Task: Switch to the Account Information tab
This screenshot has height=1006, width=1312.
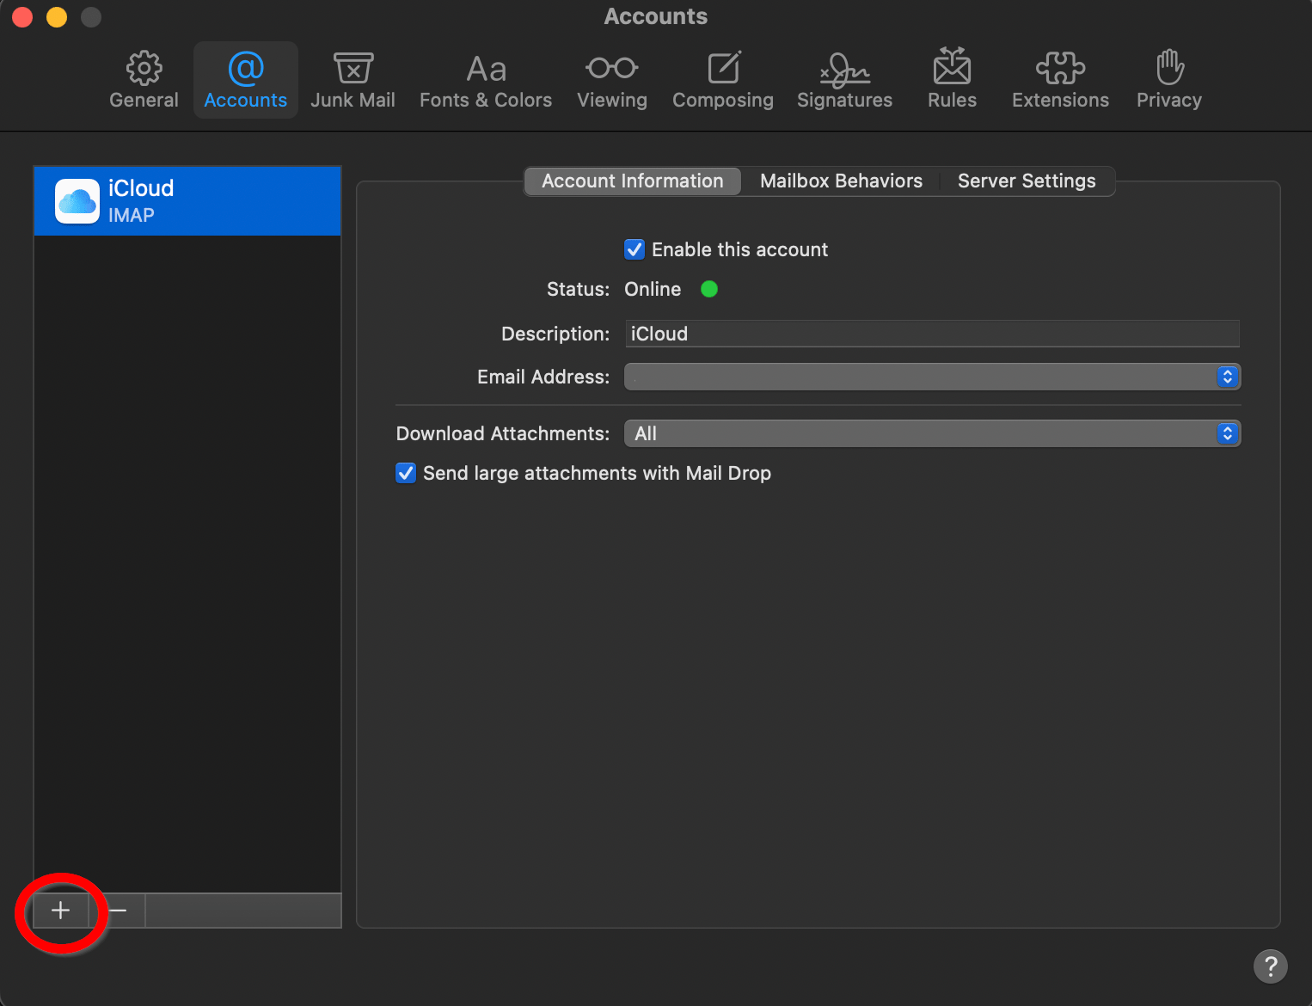Action: point(633,181)
